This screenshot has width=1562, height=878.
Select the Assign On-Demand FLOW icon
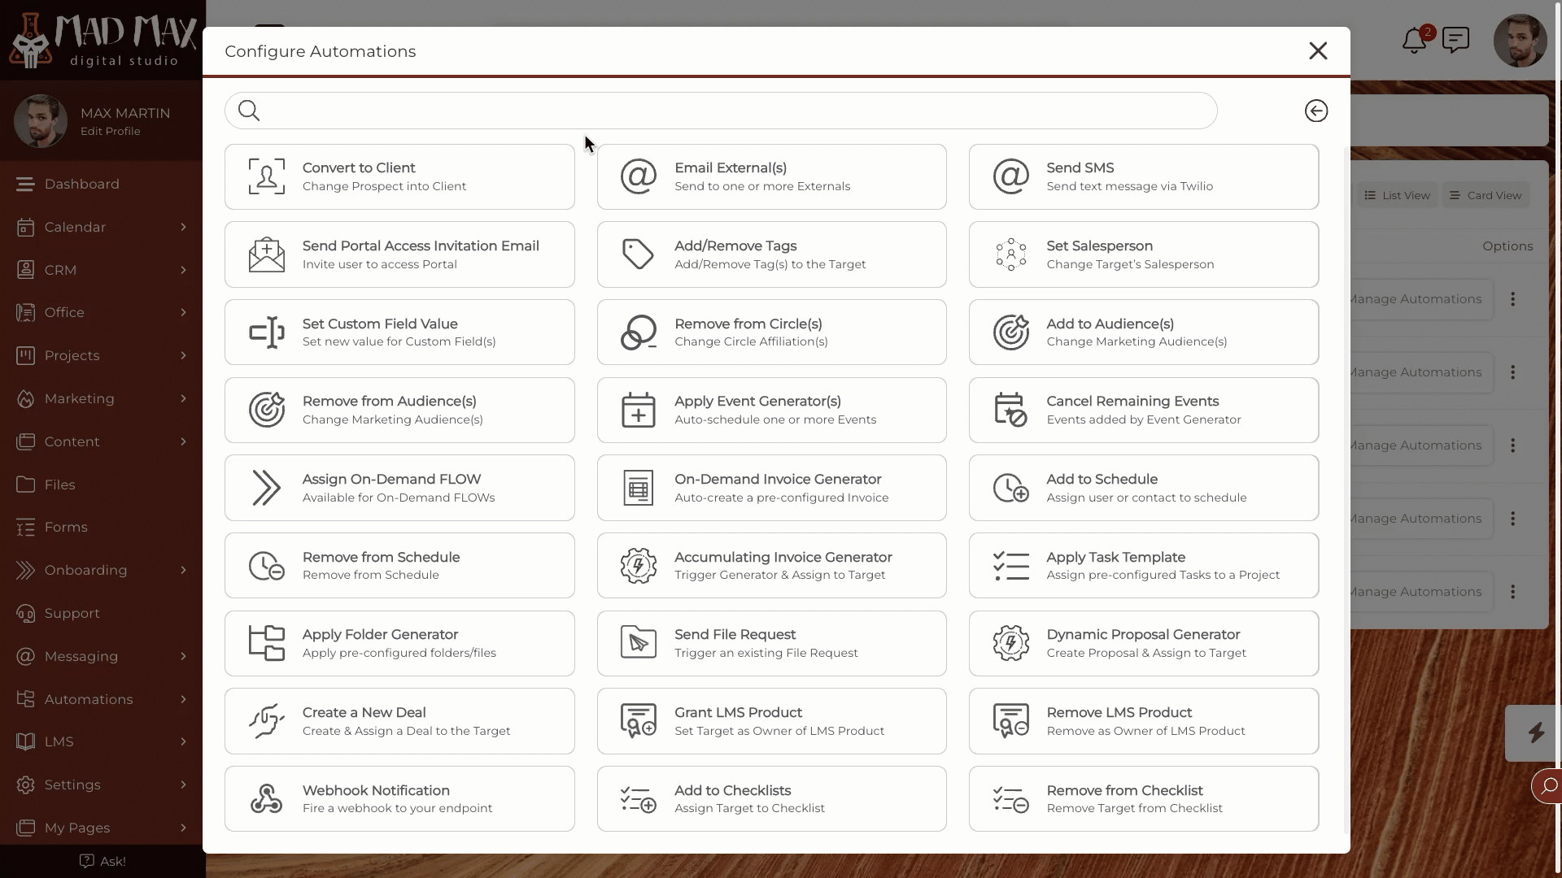click(x=265, y=487)
